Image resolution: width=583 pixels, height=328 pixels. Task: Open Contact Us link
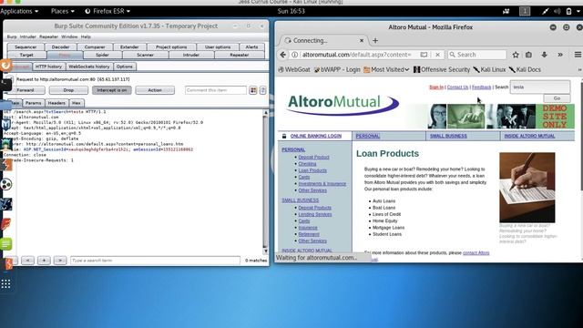457,87
